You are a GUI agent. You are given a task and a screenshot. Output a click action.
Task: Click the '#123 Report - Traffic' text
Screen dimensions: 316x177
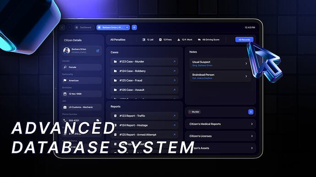tap(132, 116)
